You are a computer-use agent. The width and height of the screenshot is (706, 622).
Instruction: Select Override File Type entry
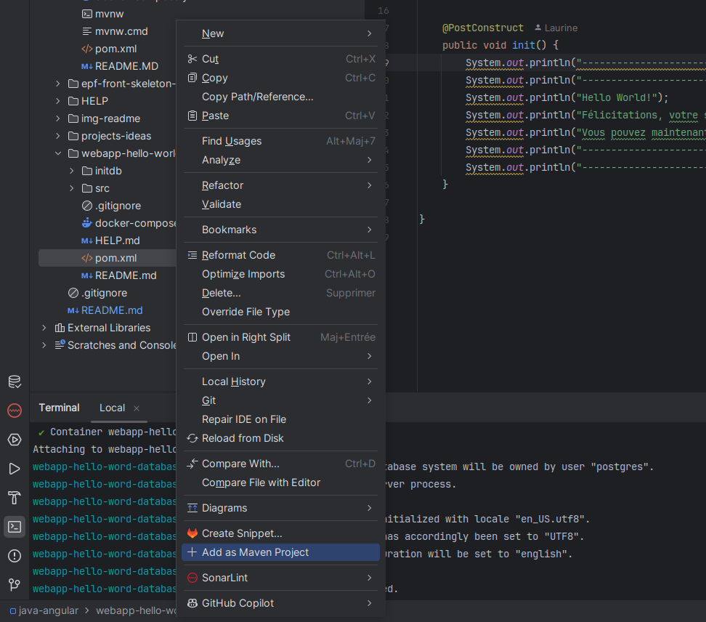coord(280,312)
